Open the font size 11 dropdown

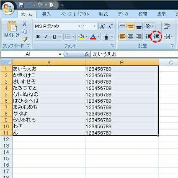(95, 26)
